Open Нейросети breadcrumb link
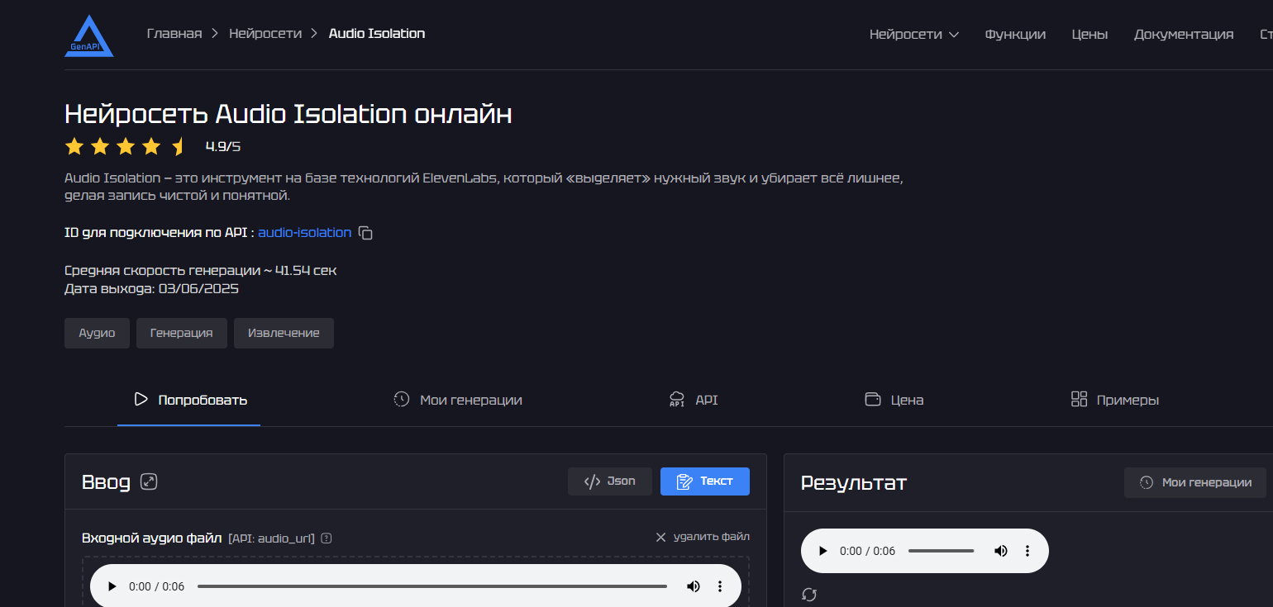Viewport: 1273px width, 607px height. click(265, 34)
